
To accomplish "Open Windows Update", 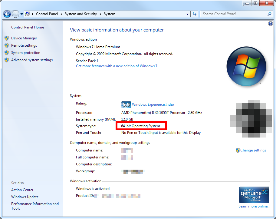I will pyautogui.click(x=25, y=197).
